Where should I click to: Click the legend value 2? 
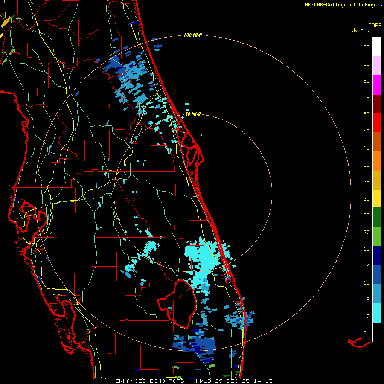point(368,317)
